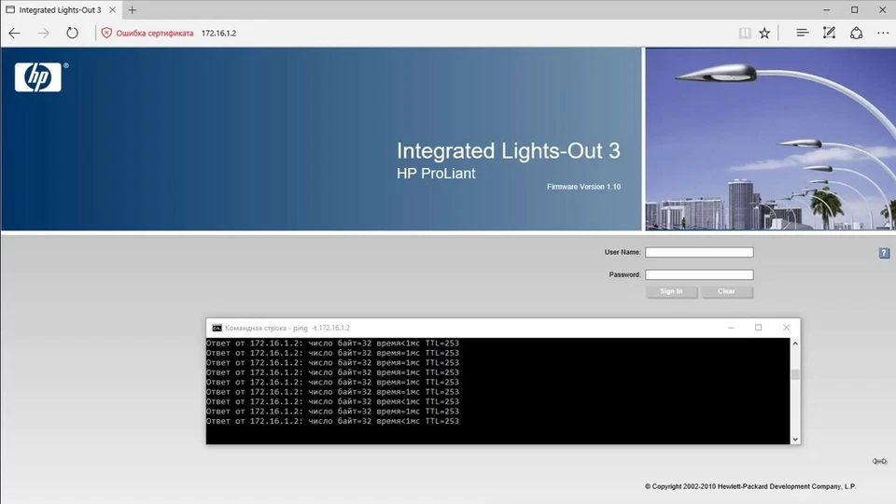
Task: Click the certificate error shield icon
Action: [106, 34]
